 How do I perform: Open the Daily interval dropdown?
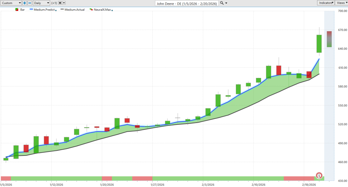(41, 3)
